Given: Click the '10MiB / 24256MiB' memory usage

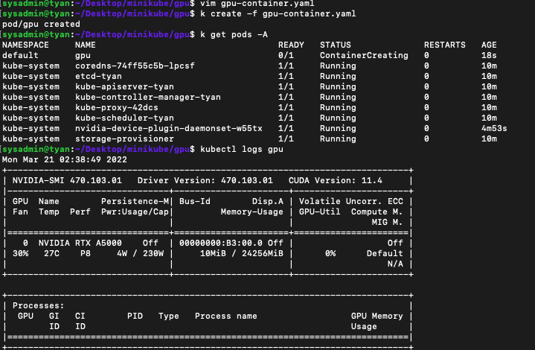Looking at the screenshot, I should [242, 253].
